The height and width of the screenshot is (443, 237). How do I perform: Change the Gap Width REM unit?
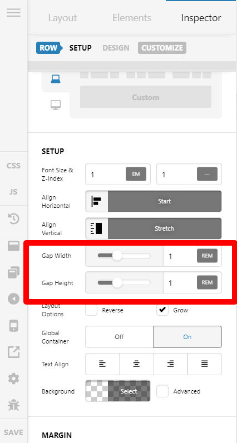click(207, 256)
